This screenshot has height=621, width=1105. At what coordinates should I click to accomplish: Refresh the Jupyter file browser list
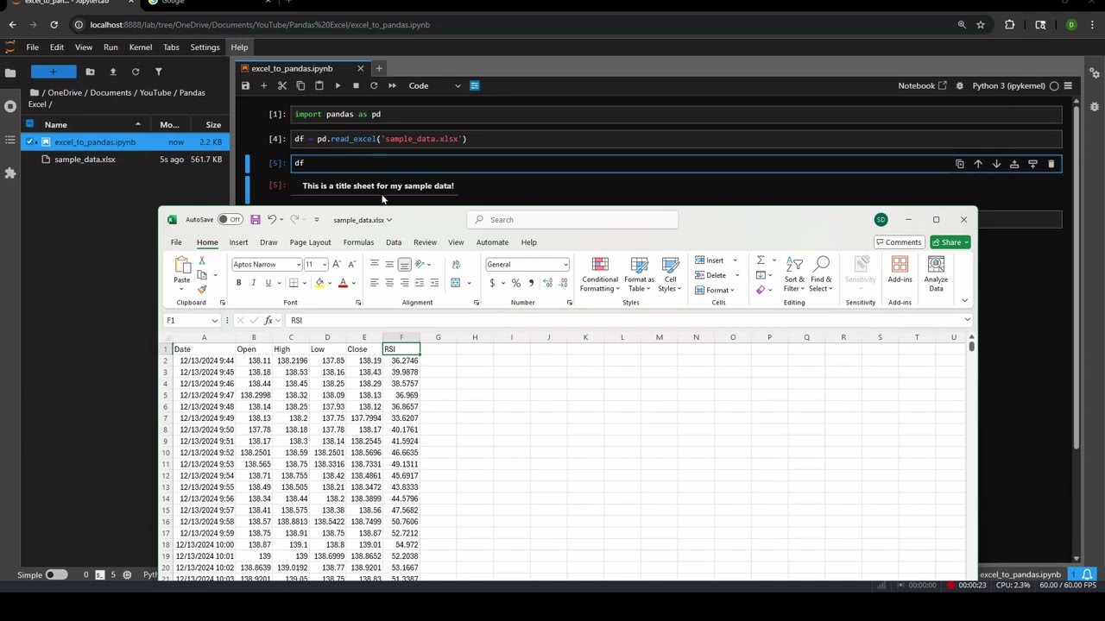[136, 72]
